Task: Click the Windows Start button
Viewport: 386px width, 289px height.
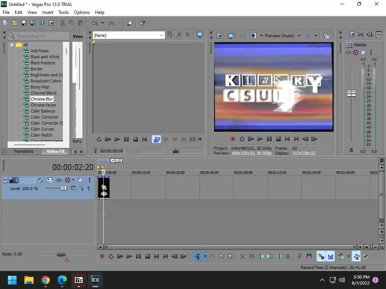Action: [x=12, y=280]
